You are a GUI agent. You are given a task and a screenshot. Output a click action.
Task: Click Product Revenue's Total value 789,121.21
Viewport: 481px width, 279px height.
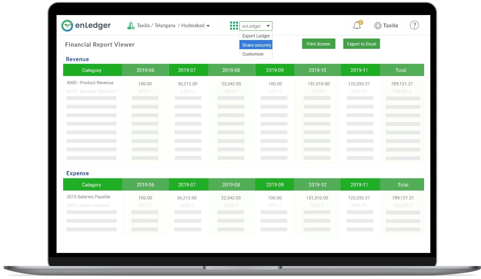[402, 84]
